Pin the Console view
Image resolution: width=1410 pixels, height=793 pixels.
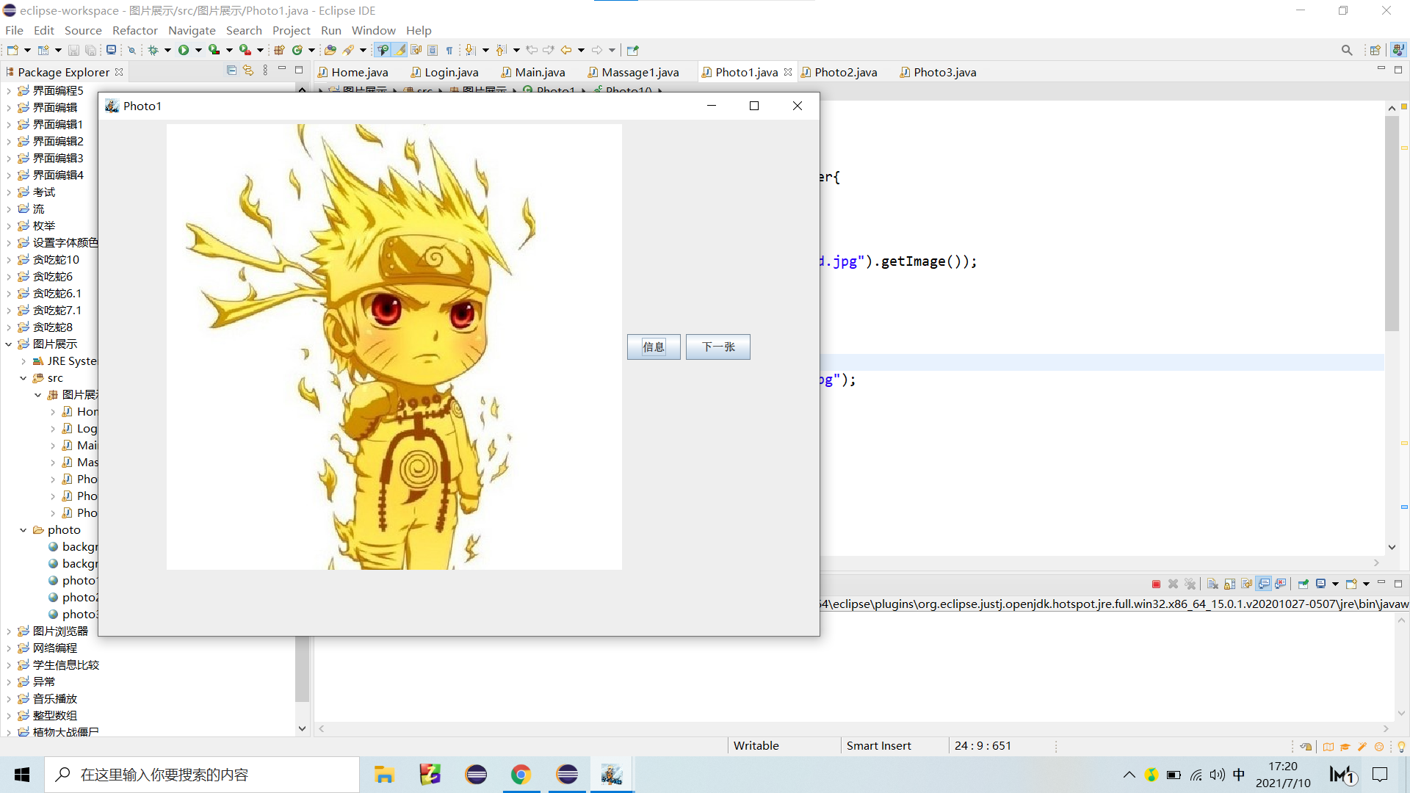(x=1304, y=584)
